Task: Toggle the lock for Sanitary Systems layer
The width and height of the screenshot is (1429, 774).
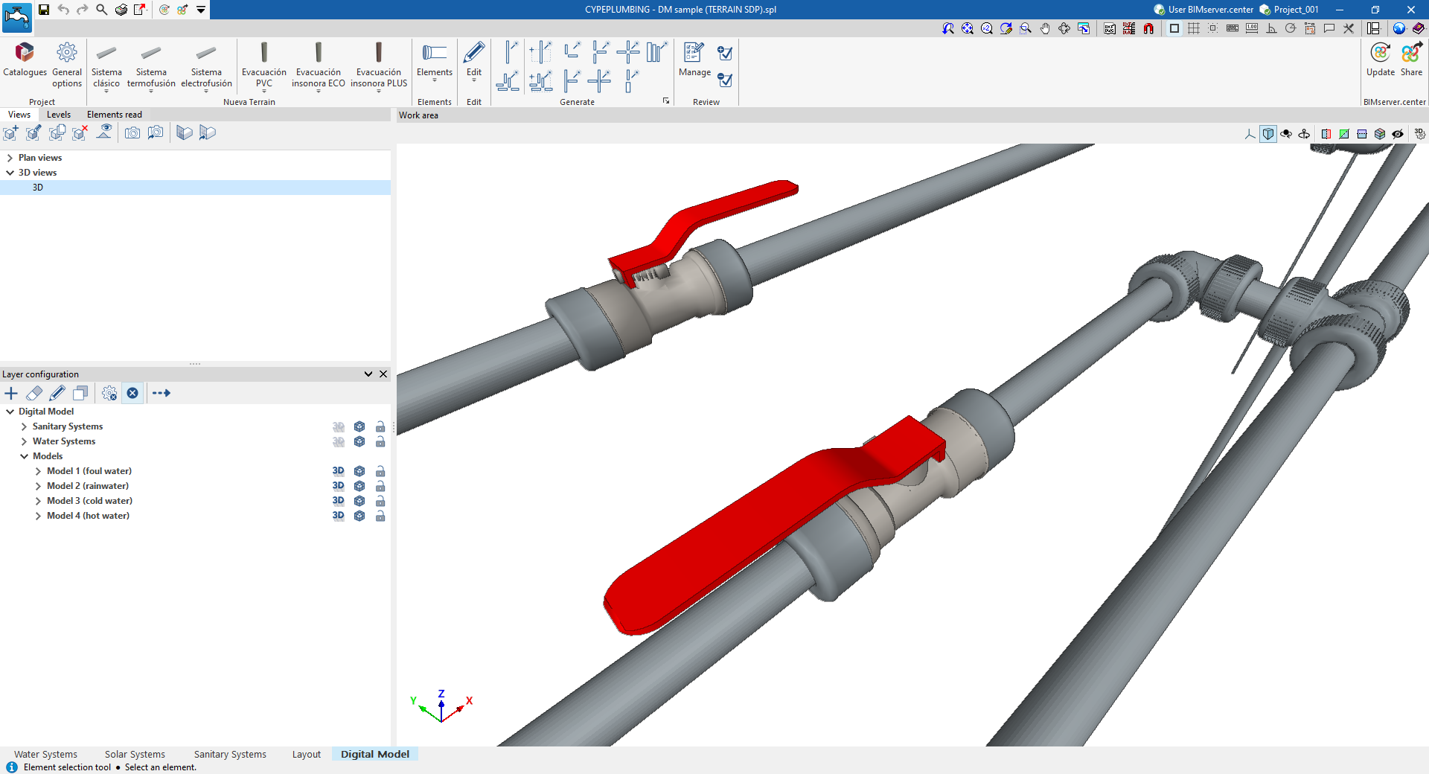Action: (x=380, y=426)
